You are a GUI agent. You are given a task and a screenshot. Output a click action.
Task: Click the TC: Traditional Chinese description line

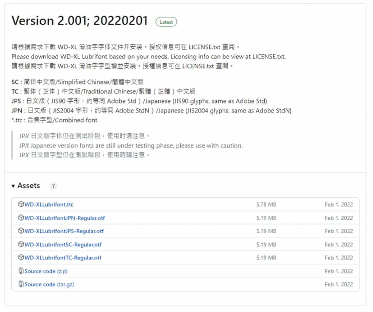pos(103,91)
